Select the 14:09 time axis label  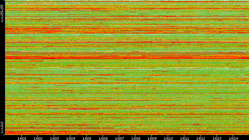(x=152, y=138)
